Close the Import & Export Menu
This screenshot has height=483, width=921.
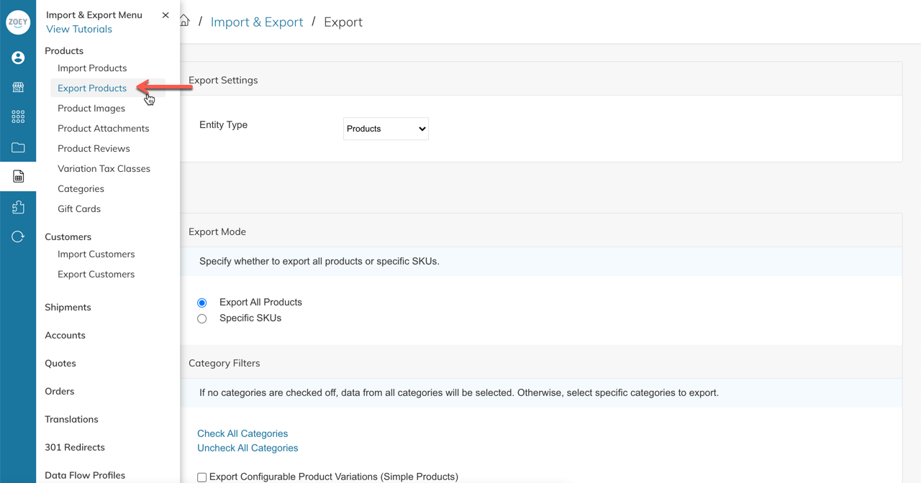(x=165, y=15)
